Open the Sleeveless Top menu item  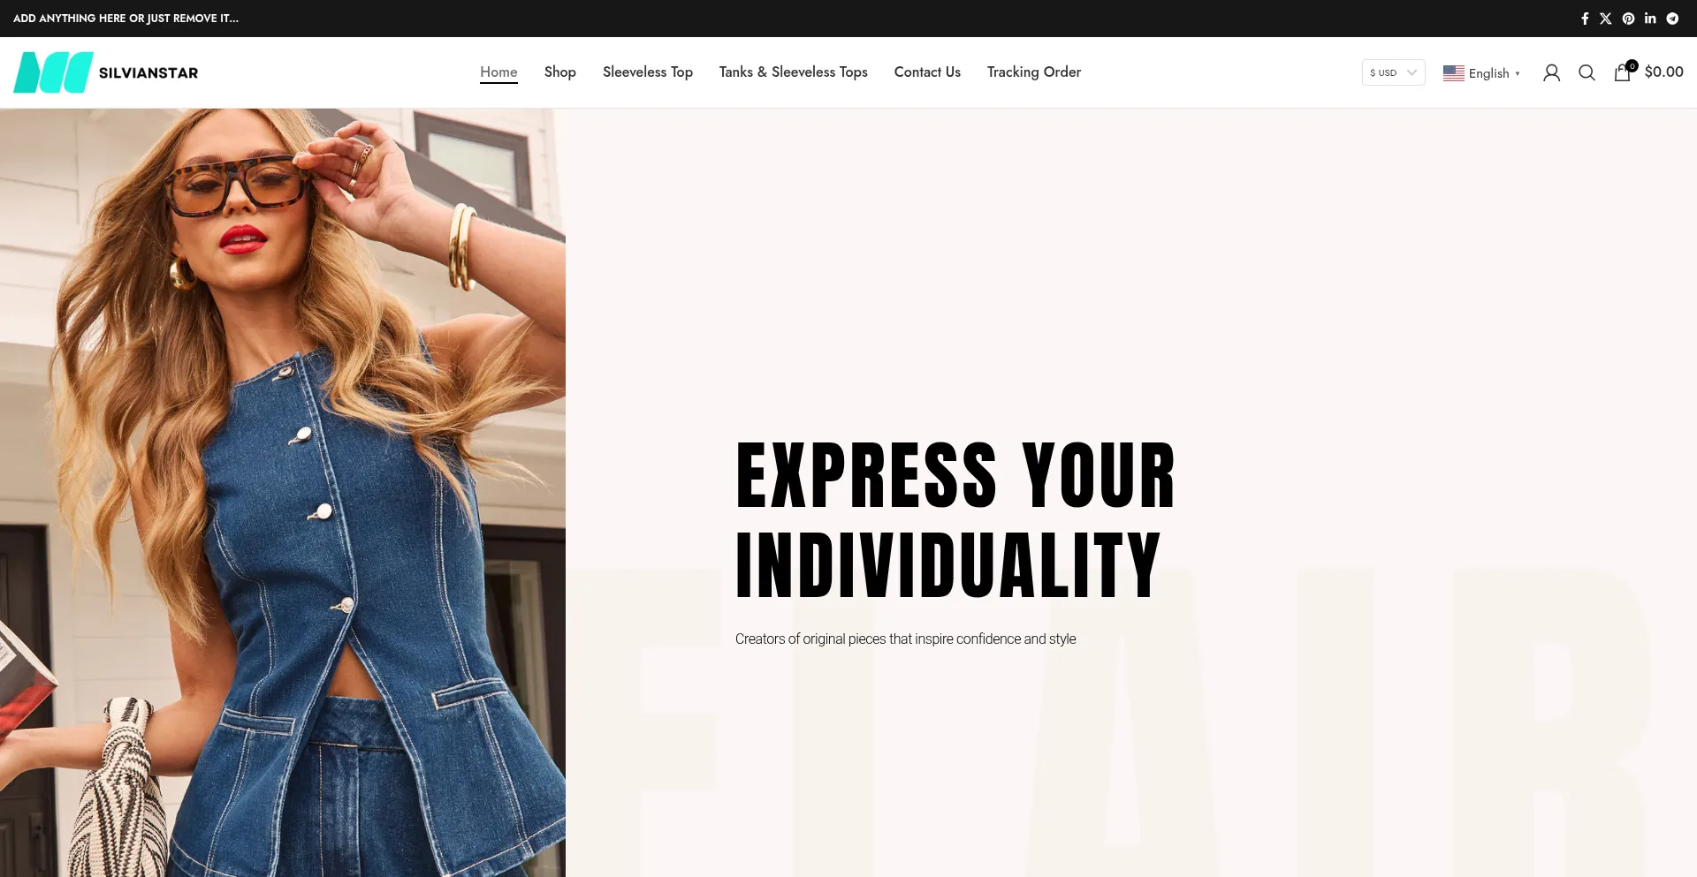(648, 72)
